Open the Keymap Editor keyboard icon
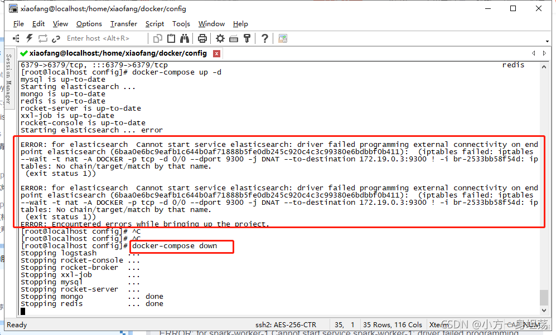This screenshot has height=335, width=556. [234, 38]
